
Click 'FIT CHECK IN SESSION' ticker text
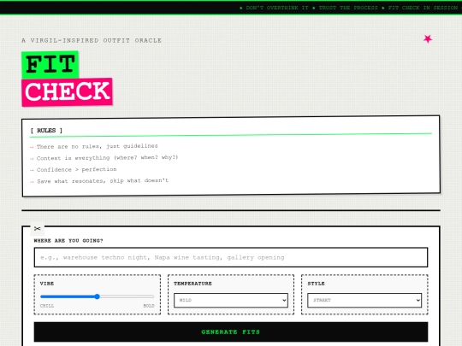click(x=423, y=8)
